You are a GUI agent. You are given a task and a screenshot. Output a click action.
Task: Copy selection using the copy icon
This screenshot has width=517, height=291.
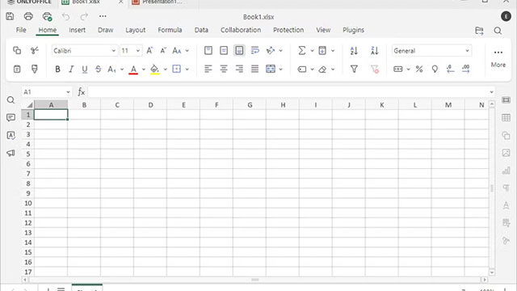pyautogui.click(x=17, y=50)
